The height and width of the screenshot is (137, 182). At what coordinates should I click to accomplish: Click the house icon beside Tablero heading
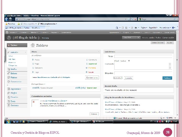pos(33,45)
